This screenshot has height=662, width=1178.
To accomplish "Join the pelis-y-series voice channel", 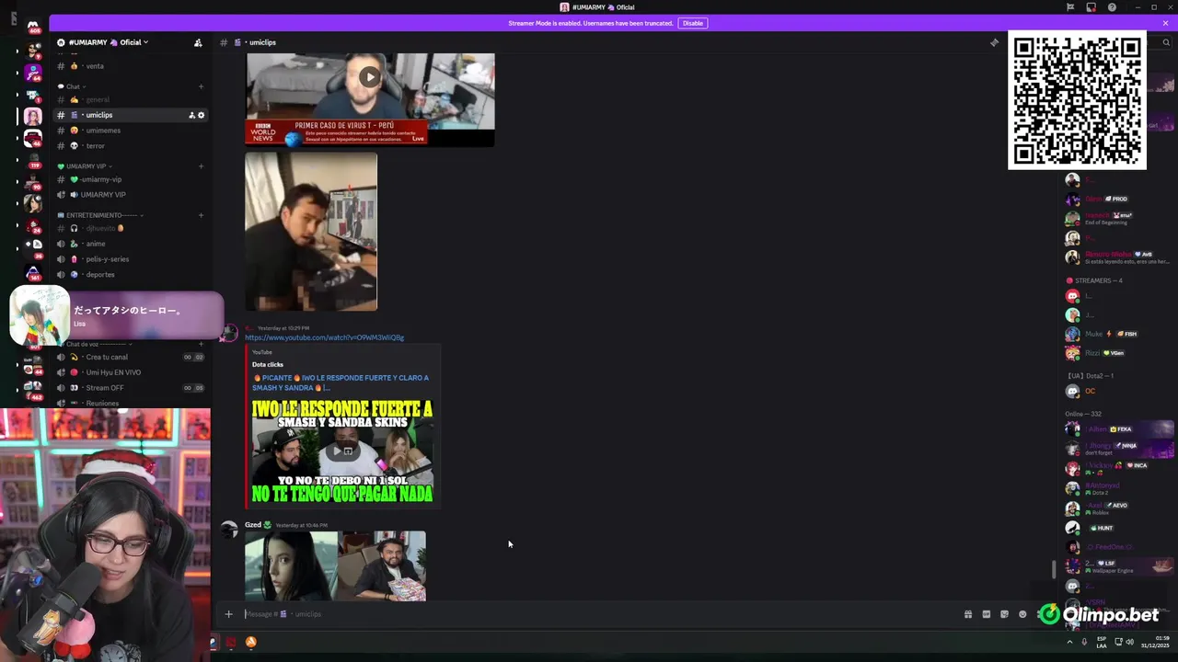I will point(129,259).
